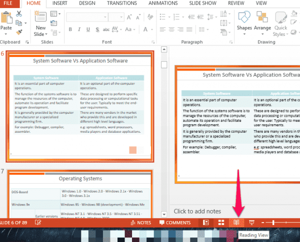Viewport: 300px width, 242px height.
Task: Open font name combo box
Action: pos(87,17)
